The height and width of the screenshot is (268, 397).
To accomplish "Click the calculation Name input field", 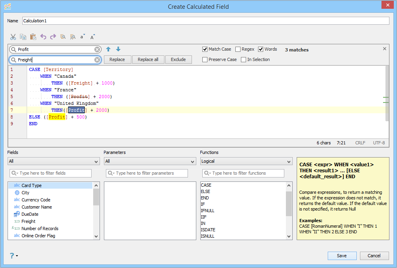I will click(205, 21).
